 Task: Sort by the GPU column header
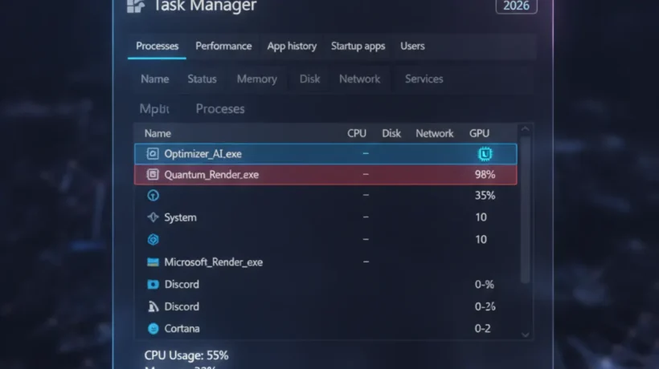coord(479,133)
